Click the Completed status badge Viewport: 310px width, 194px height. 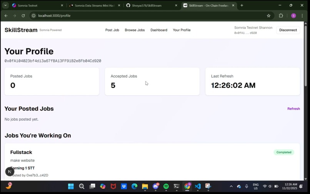coord(284,152)
